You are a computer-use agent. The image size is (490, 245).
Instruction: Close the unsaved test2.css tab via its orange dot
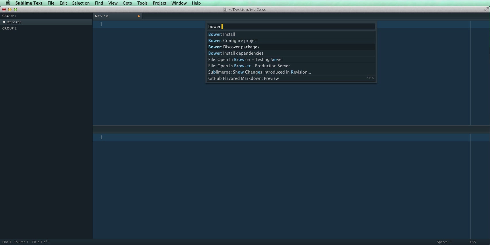[x=139, y=16]
